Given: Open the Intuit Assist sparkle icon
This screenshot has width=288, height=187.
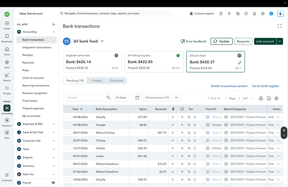Looking at the screenshot, I should 280,14.
